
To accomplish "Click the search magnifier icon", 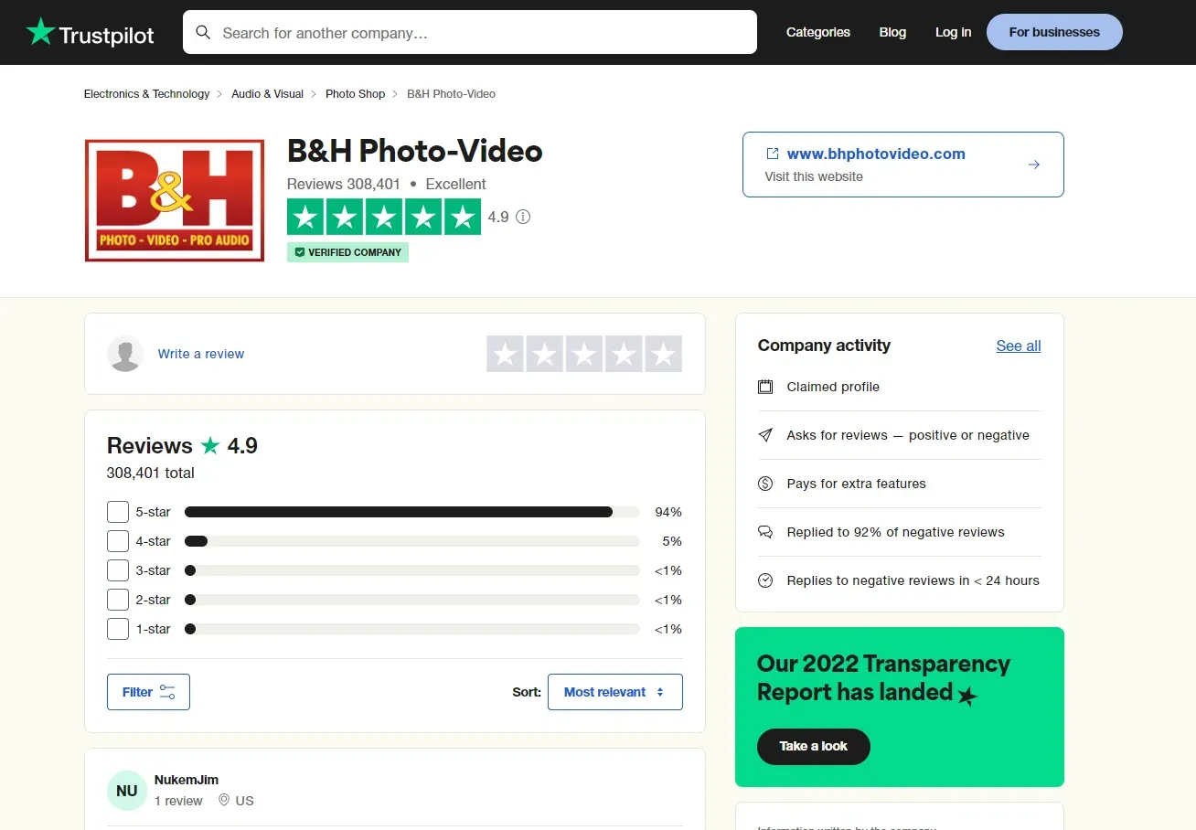I will 203,32.
